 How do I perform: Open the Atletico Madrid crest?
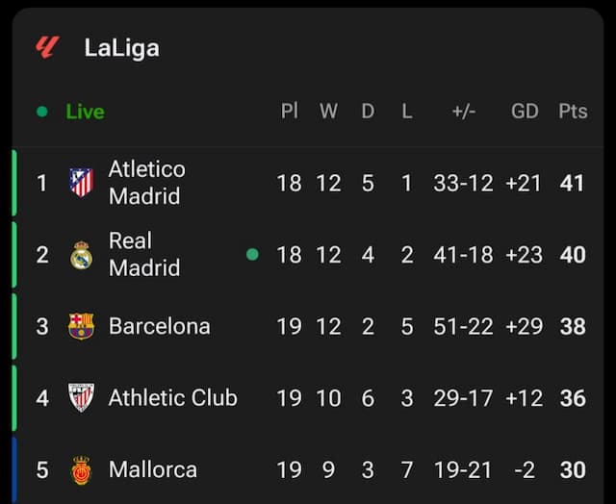pyautogui.click(x=81, y=183)
